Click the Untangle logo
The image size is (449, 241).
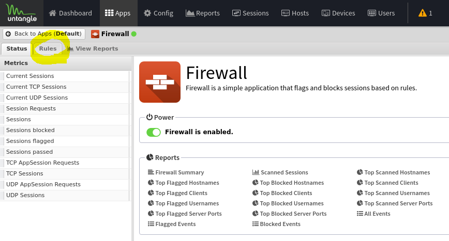point(22,13)
